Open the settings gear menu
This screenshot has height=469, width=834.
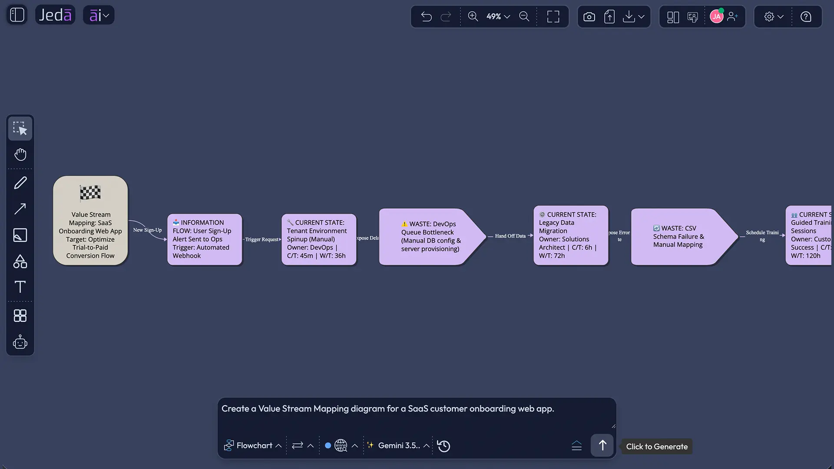774,17
